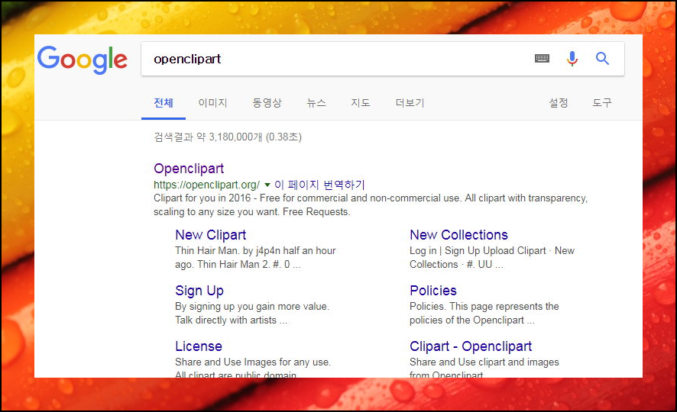Expand the 더보기 menu

pos(410,102)
